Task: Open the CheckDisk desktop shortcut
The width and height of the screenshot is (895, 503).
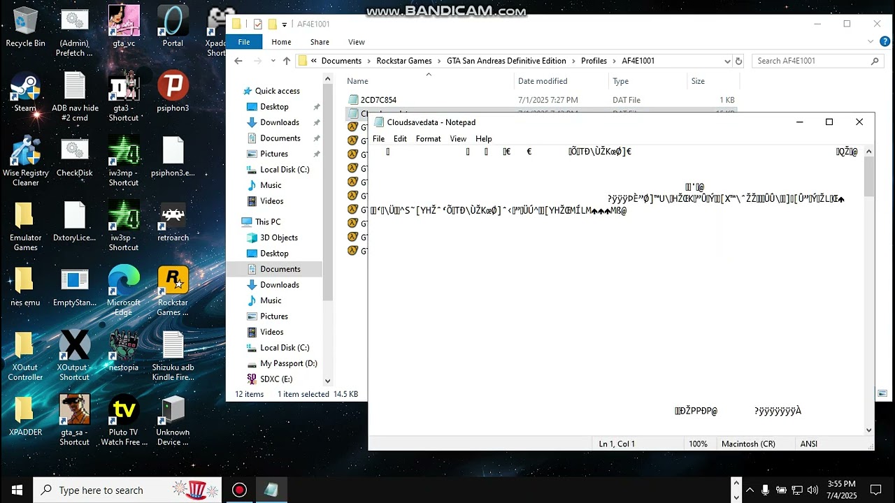Action: click(x=74, y=157)
